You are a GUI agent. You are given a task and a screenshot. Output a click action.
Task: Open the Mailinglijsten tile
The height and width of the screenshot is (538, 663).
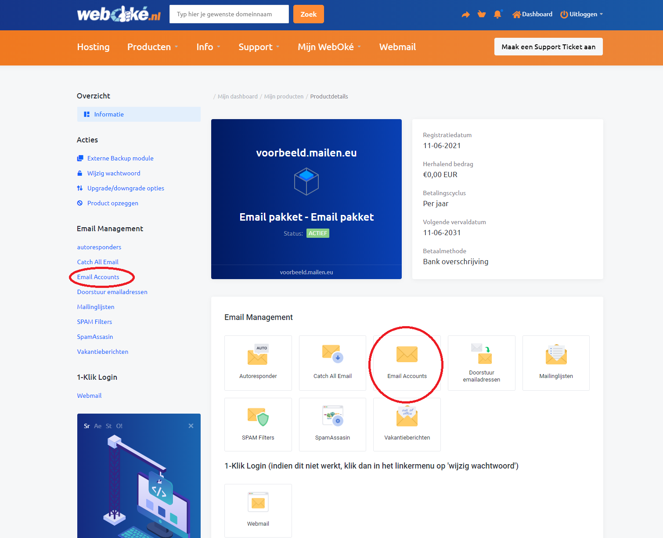pyautogui.click(x=556, y=363)
